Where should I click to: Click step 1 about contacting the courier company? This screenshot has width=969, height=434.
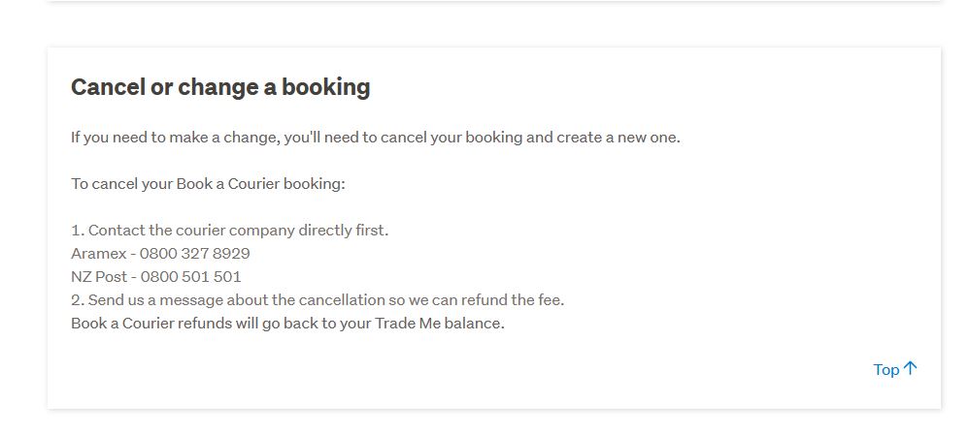pyautogui.click(x=229, y=231)
